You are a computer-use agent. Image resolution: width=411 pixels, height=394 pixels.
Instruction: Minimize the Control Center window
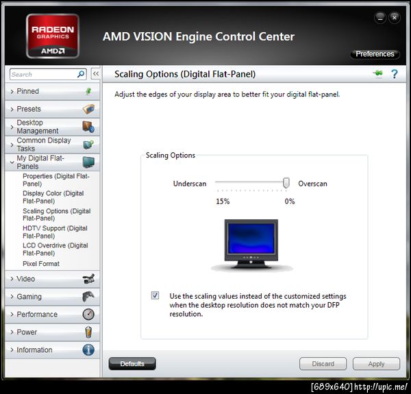pos(380,18)
